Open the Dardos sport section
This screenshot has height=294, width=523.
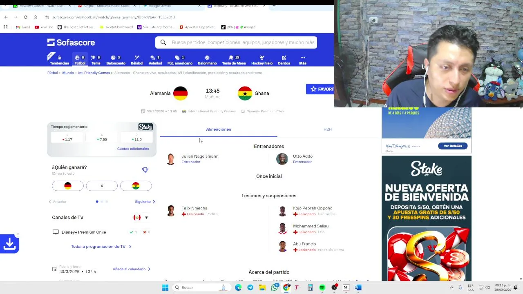(284, 60)
